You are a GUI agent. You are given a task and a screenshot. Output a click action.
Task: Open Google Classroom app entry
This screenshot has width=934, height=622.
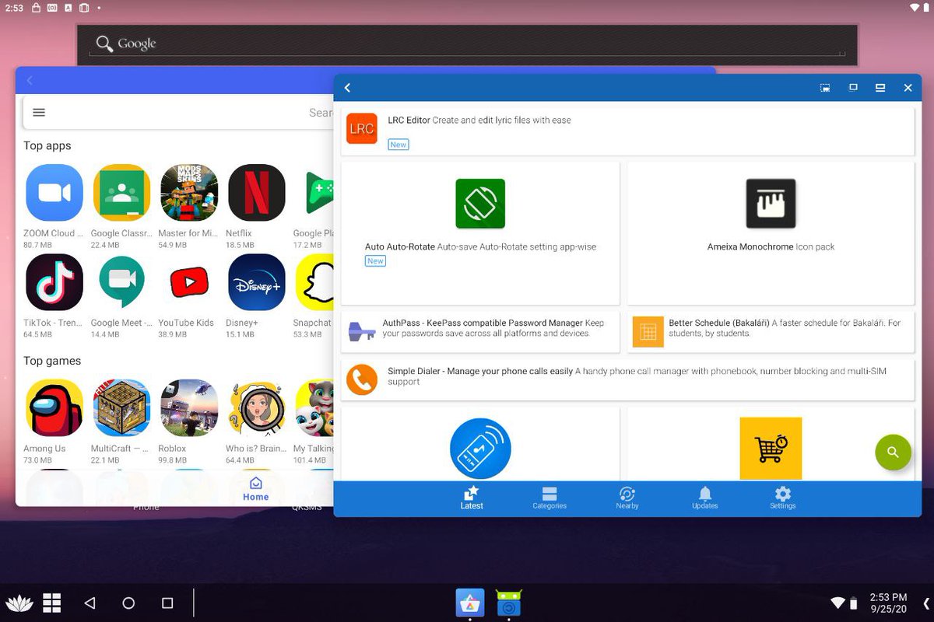click(121, 206)
